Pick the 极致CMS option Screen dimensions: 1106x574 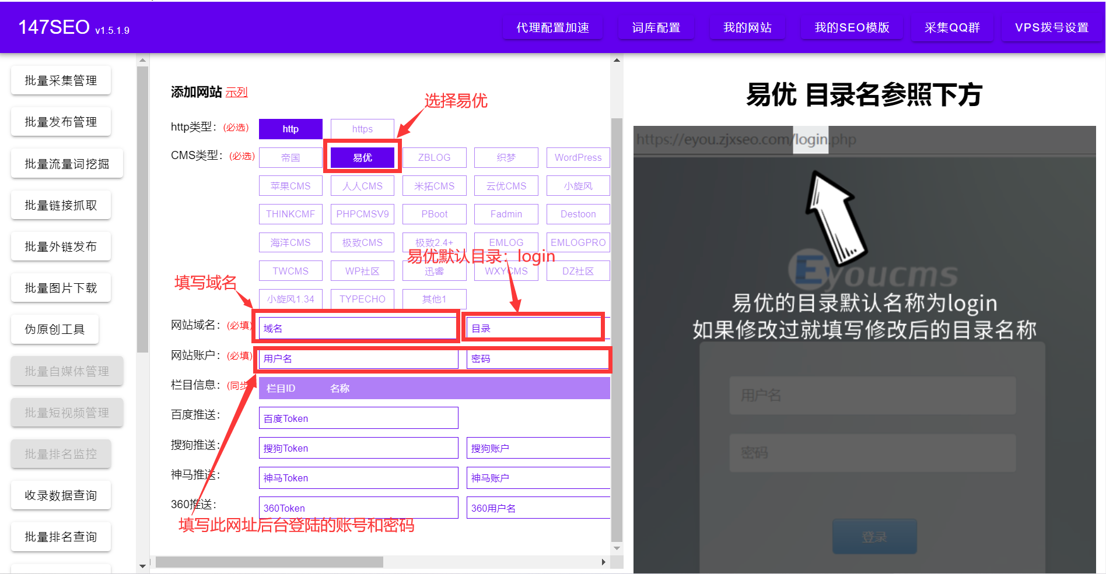(x=362, y=242)
